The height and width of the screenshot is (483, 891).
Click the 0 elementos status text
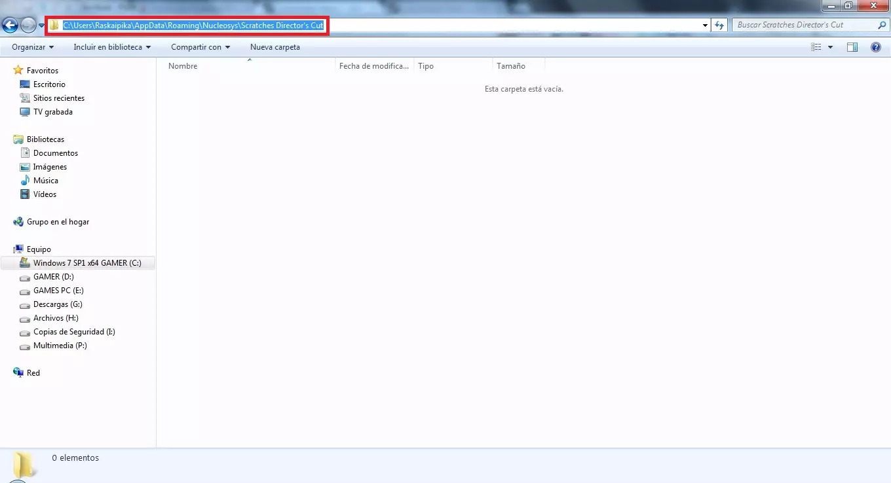pyautogui.click(x=75, y=458)
